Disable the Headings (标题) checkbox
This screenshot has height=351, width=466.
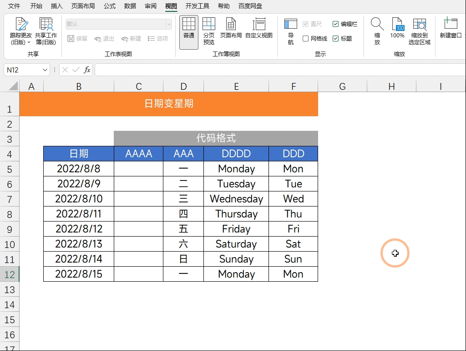(336, 39)
